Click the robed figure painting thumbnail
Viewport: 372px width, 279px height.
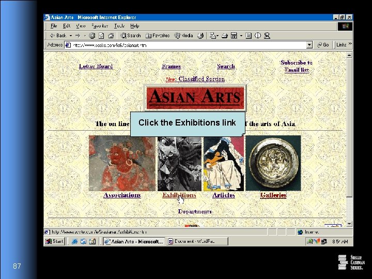coord(224,163)
